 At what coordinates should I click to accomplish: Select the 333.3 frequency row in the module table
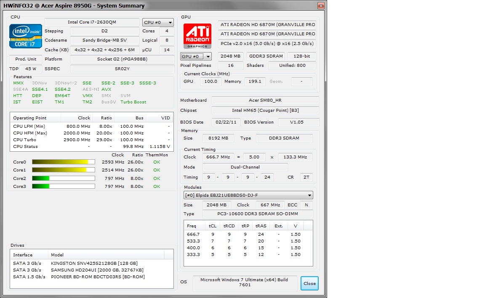[248, 254]
